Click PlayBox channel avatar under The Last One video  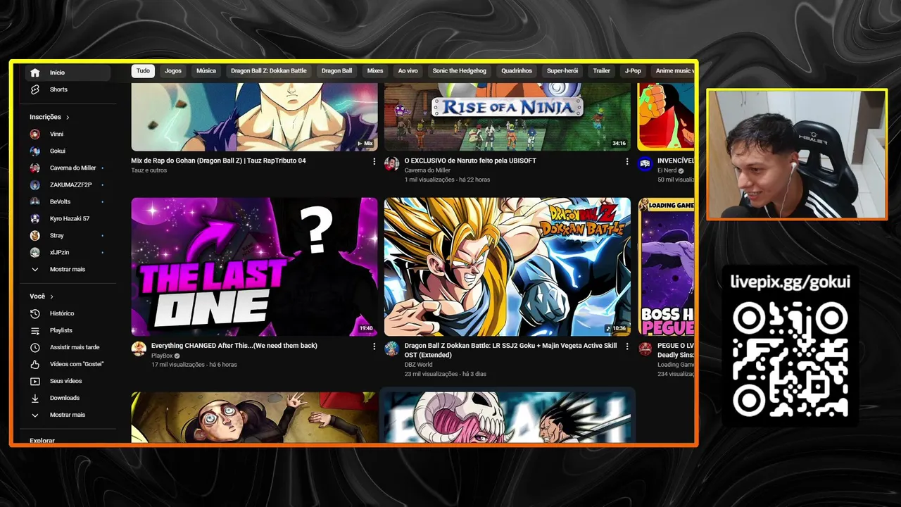pos(139,349)
